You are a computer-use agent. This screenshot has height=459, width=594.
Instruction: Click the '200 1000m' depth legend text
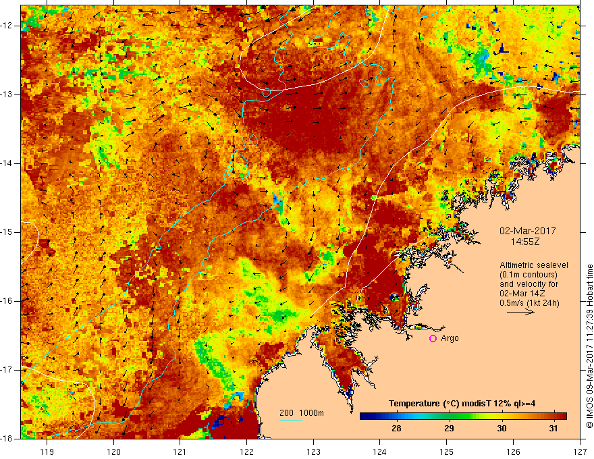point(302,413)
